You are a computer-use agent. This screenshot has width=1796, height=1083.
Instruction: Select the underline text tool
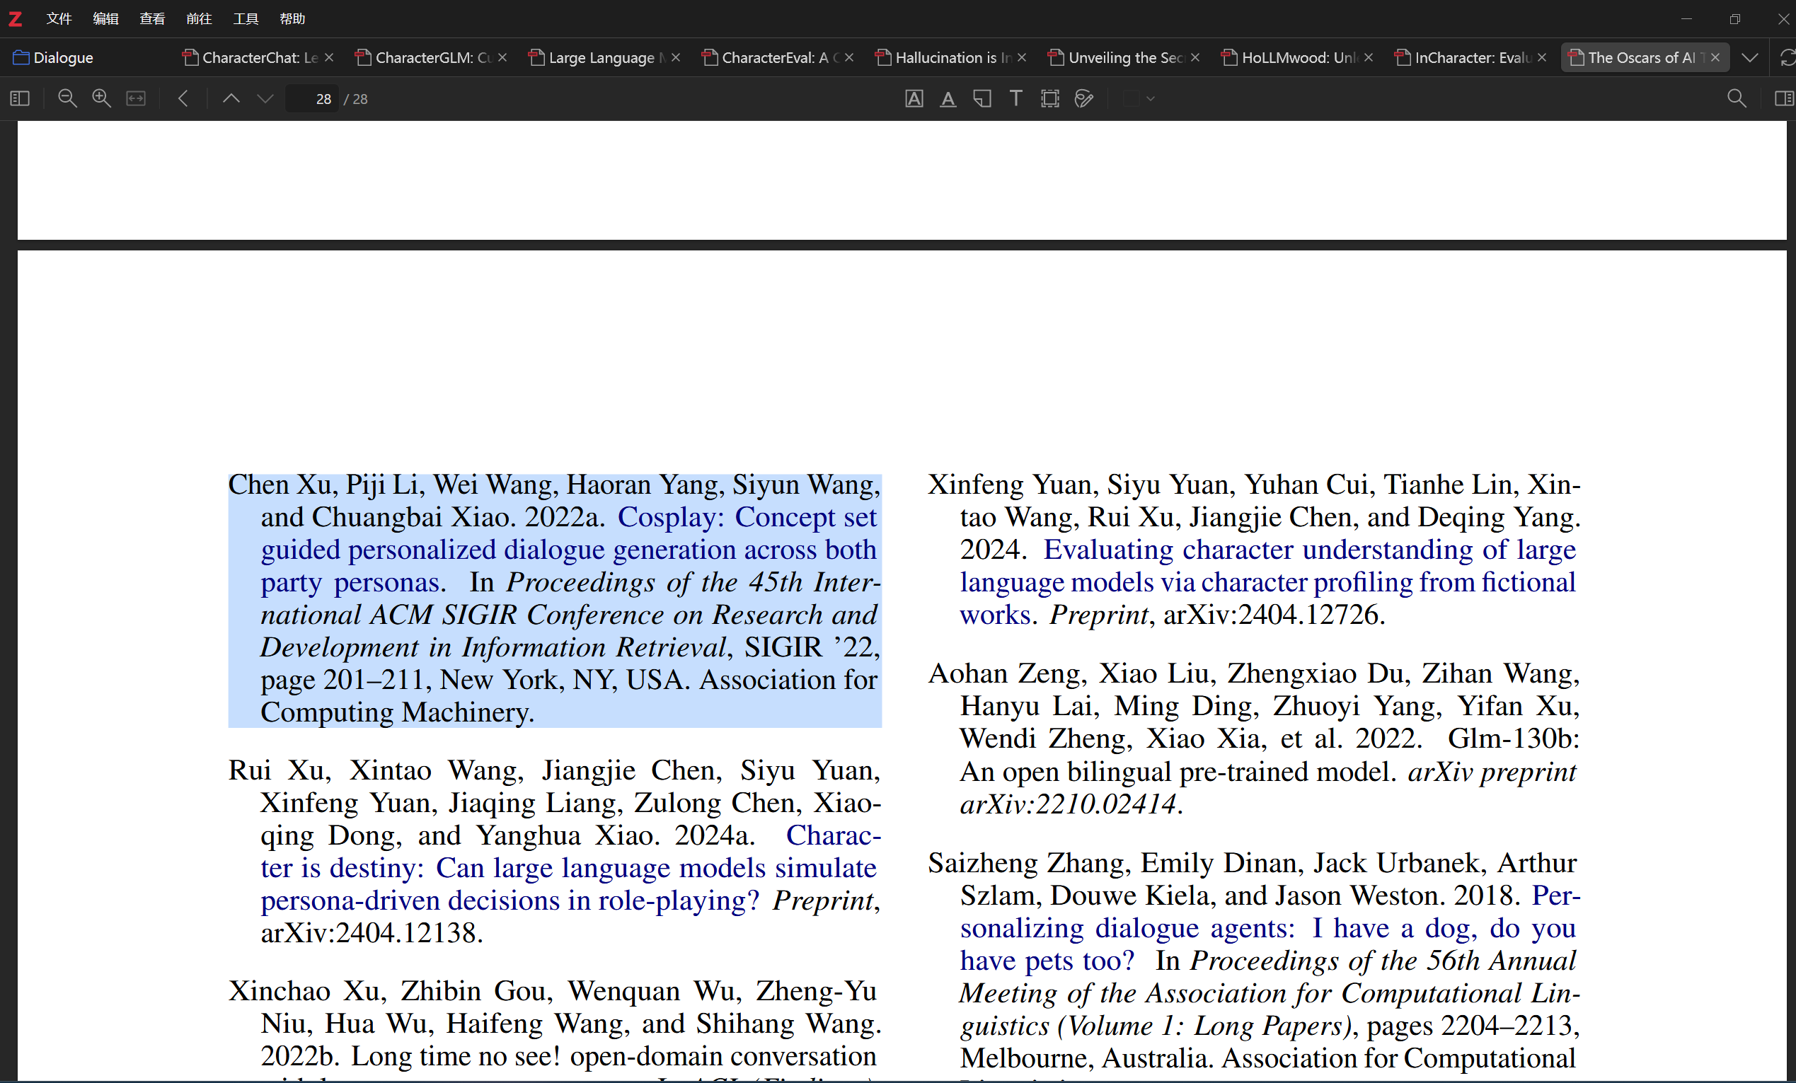948,98
